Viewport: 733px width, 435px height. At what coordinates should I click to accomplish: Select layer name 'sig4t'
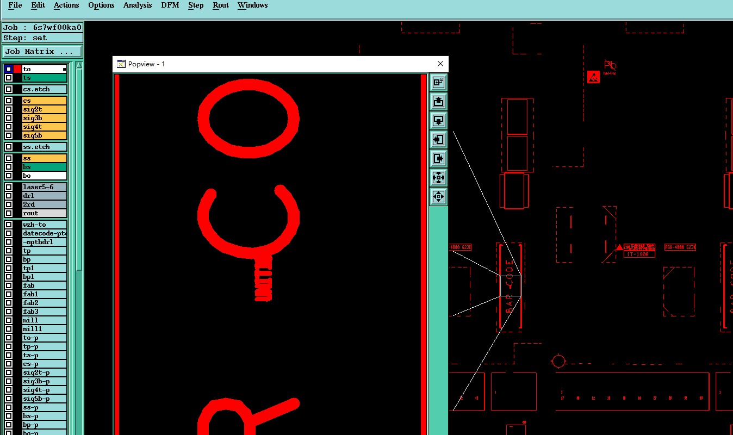coord(44,127)
